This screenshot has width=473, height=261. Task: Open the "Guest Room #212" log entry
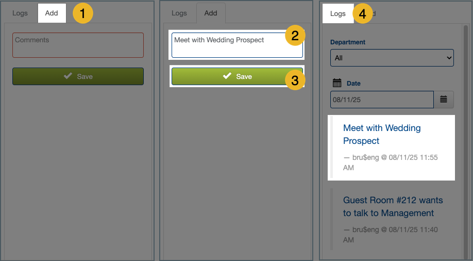(393, 206)
